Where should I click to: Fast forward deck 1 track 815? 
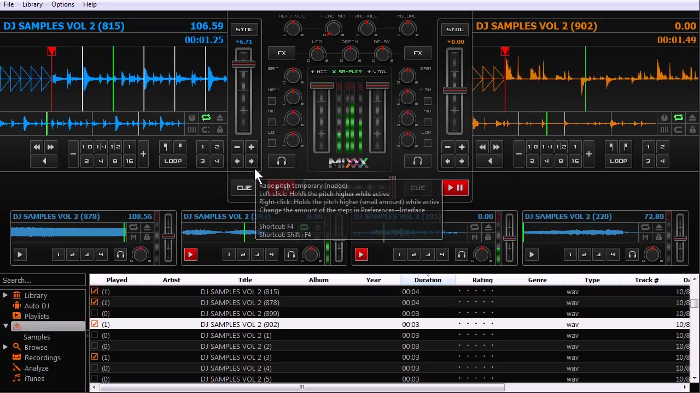click(x=50, y=147)
